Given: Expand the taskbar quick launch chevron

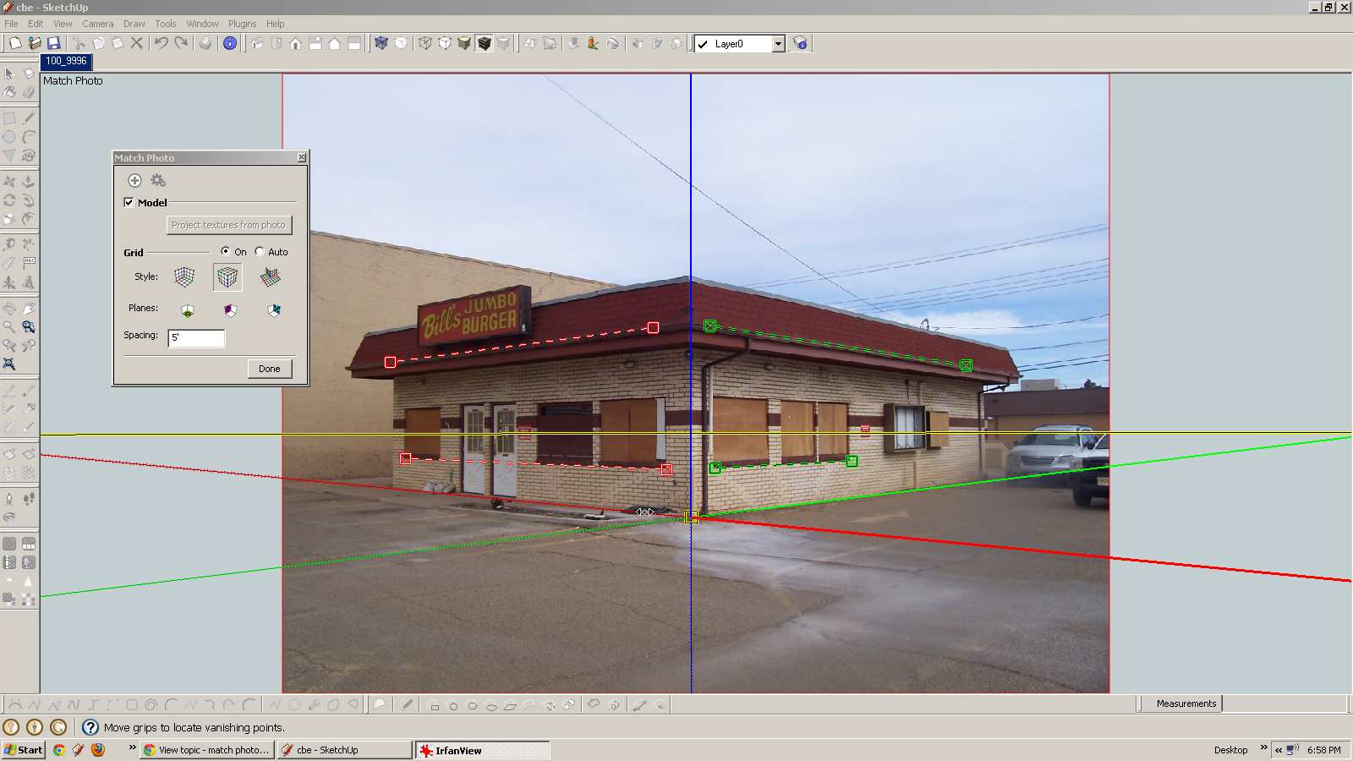Looking at the screenshot, I should [132, 747].
